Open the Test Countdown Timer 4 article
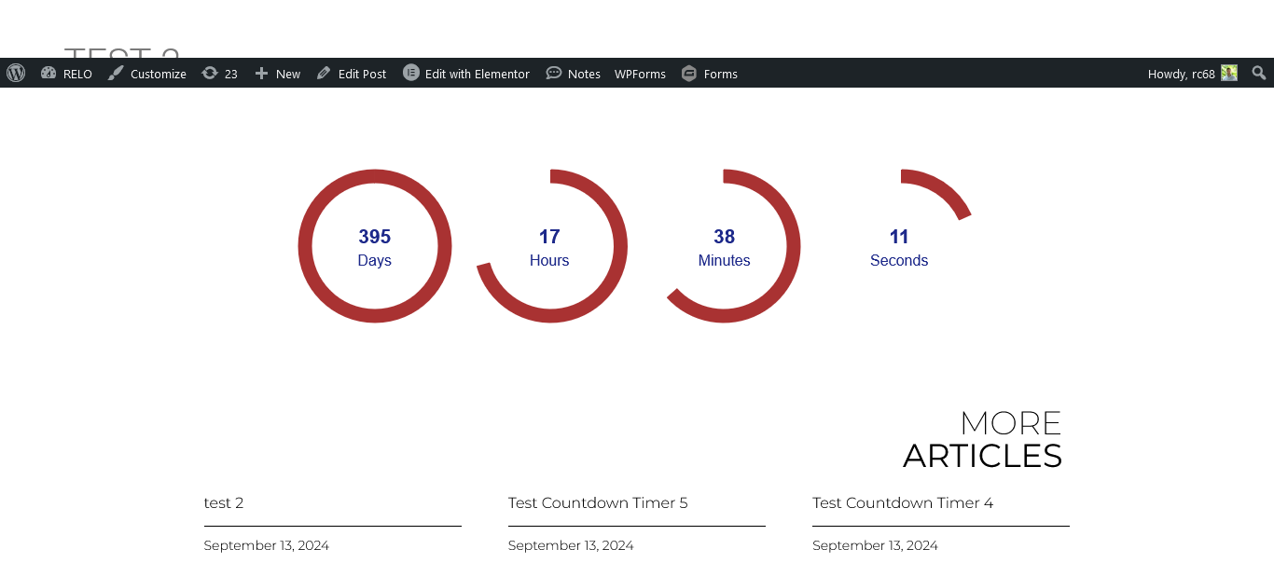Image resolution: width=1274 pixels, height=563 pixels. coord(902,502)
